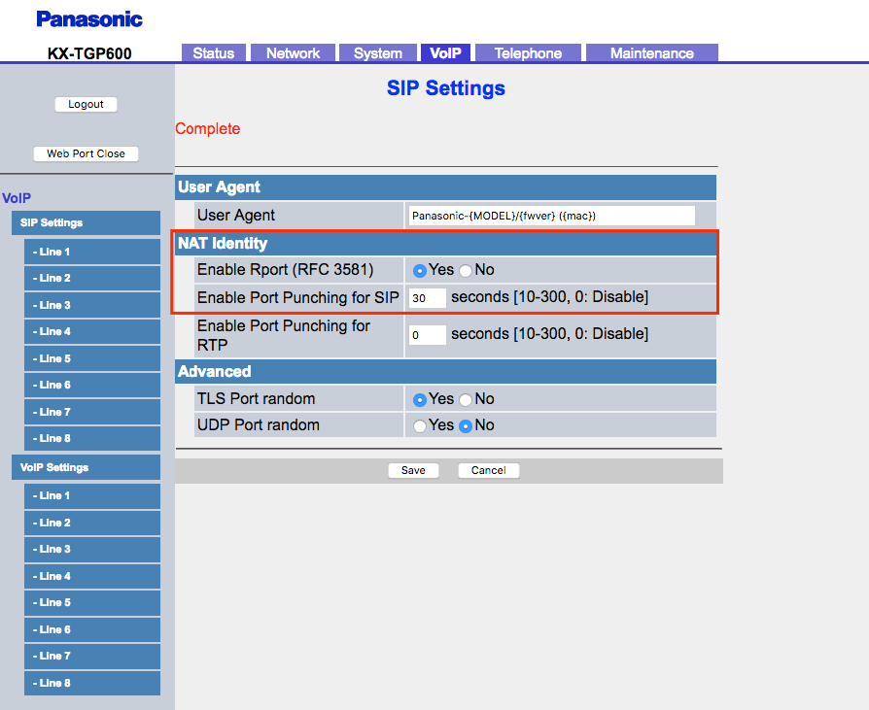Open SIP Settings Line 7
The width and height of the screenshot is (869, 710).
tap(92, 412)
